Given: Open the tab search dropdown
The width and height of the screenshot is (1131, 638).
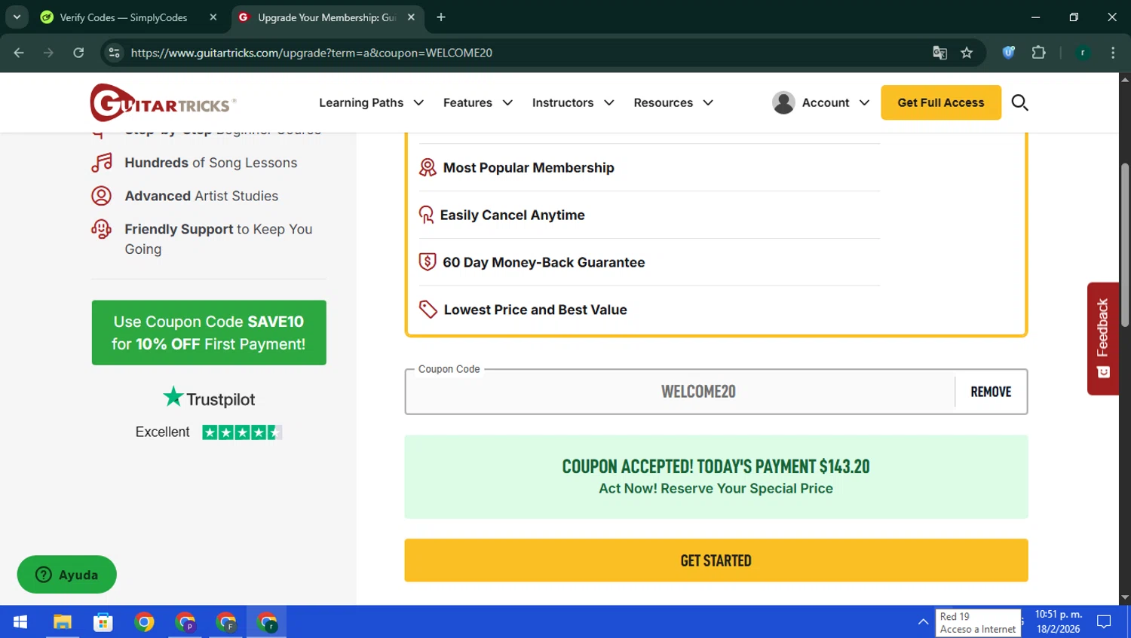Looking at the screenshot, I should click(17, 17).
